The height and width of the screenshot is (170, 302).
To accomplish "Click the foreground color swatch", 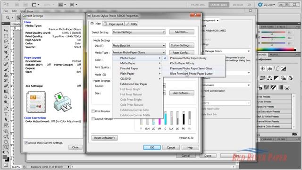I will (5, 157).
